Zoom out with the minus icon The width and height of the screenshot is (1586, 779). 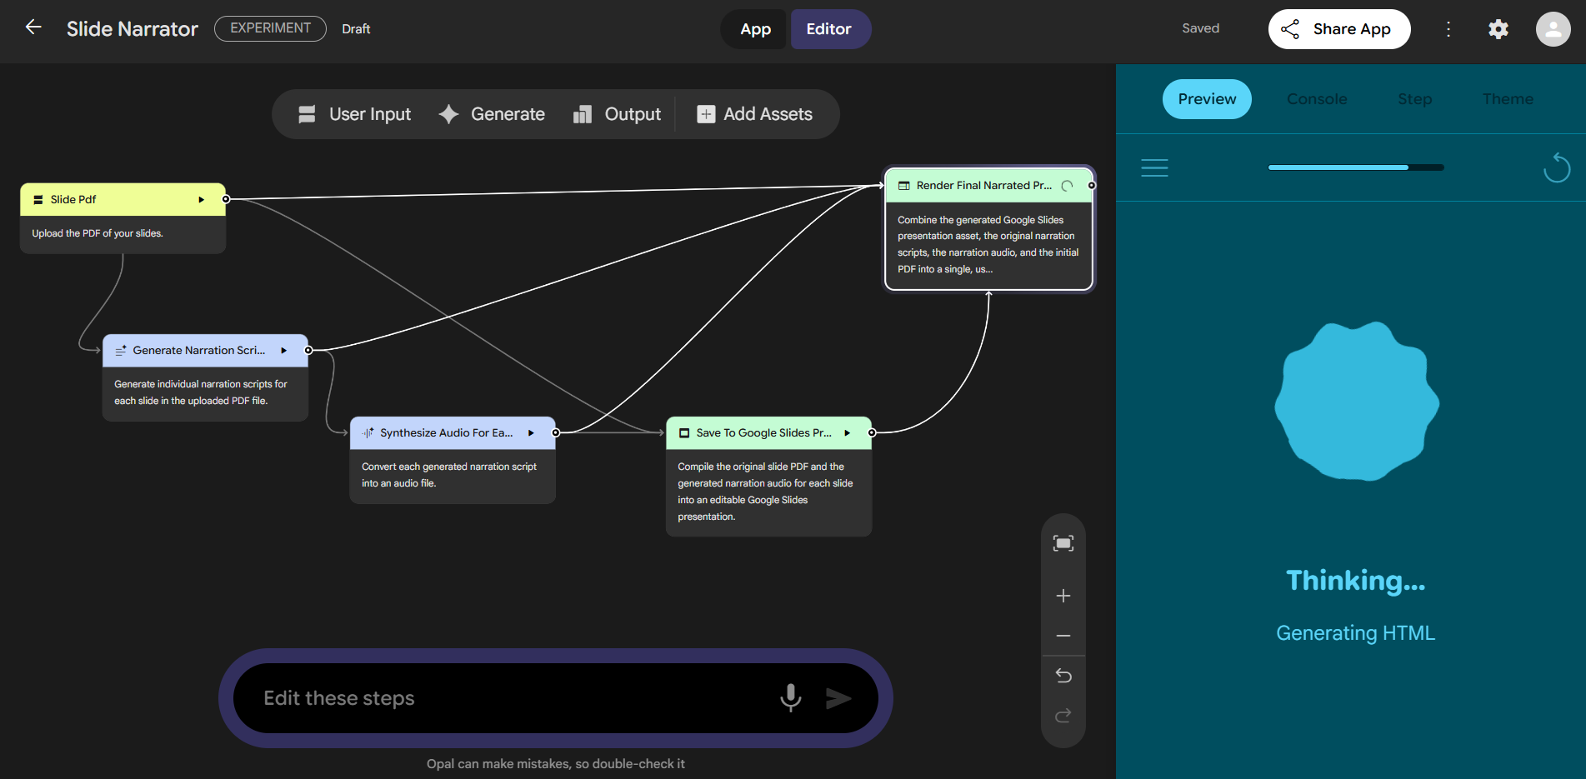pos(1063,636)
